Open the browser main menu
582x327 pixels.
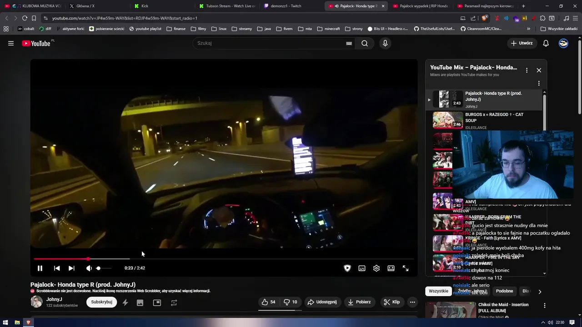(x=575, y=18)
